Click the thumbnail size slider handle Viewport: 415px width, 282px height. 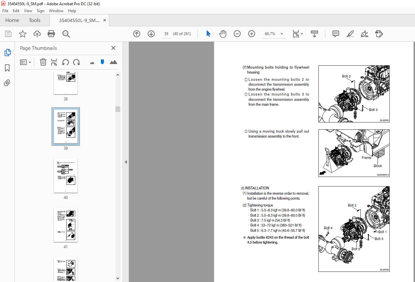click(103, 62)
